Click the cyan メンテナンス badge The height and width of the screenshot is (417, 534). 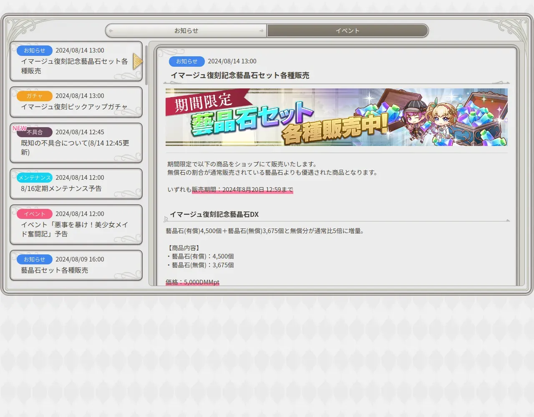click(x=35, y=178)
